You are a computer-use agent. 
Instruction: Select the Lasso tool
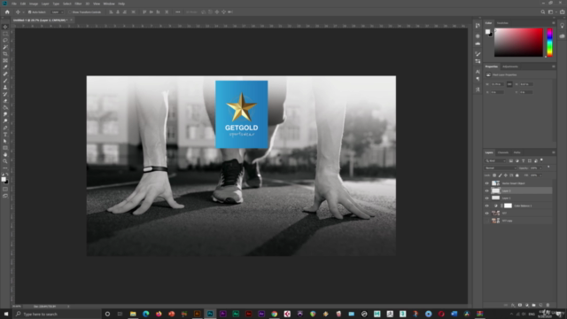click(5, 40)
